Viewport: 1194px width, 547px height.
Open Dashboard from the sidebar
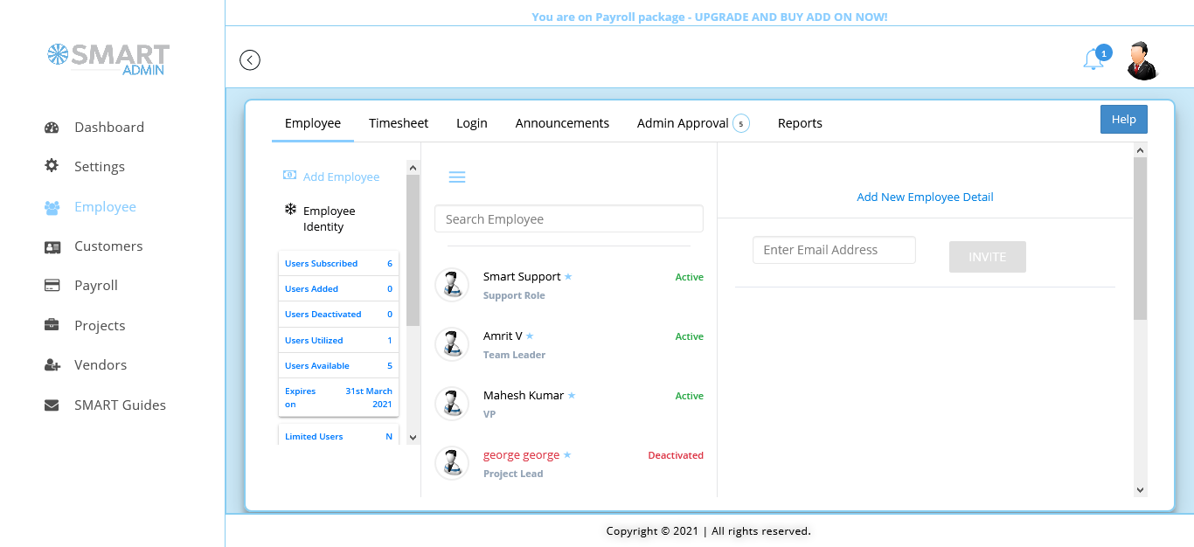click(108, 128)
